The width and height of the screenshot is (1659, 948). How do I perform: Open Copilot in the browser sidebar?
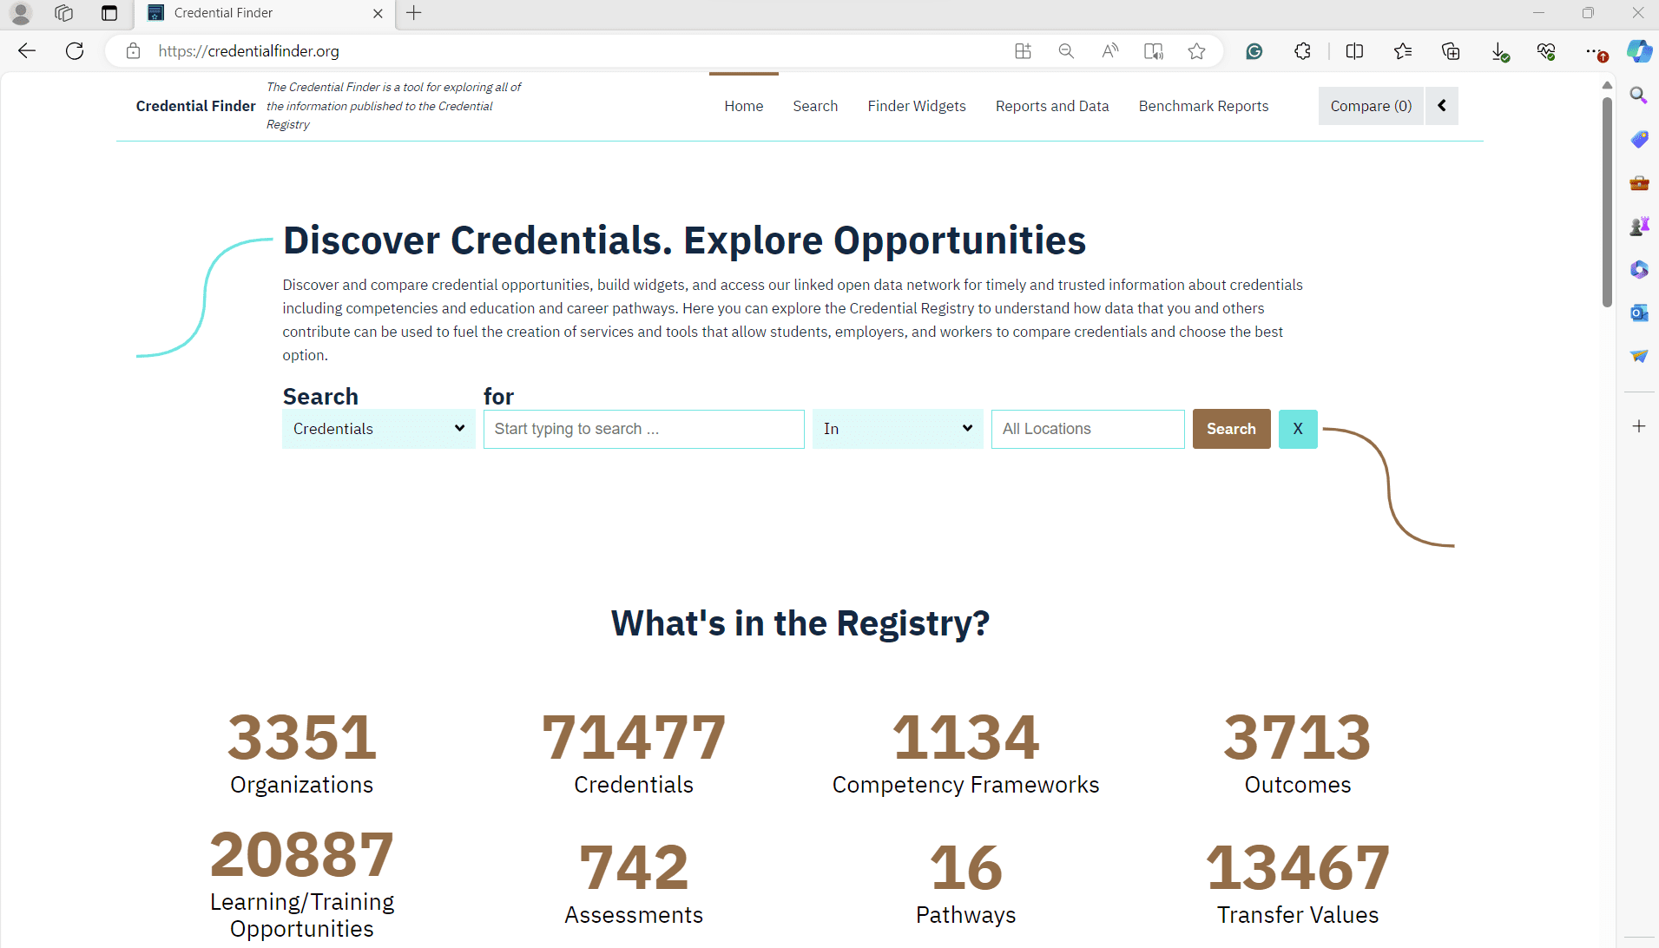pyautogui.click(x=1639, y=51)
